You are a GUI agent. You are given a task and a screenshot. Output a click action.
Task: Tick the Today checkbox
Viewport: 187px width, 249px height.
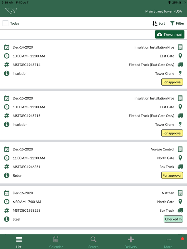pyautogui.click(x=6, y=23)
